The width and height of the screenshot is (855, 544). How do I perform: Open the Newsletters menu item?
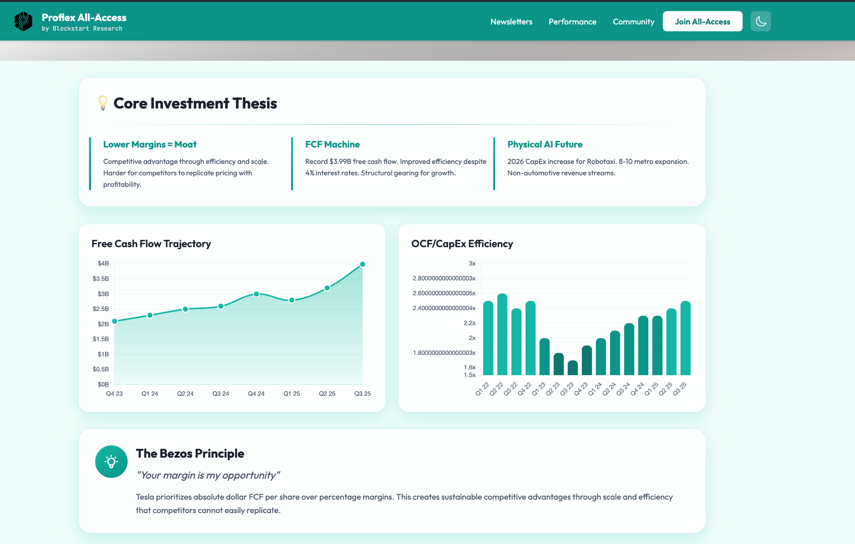coord(511,21)
